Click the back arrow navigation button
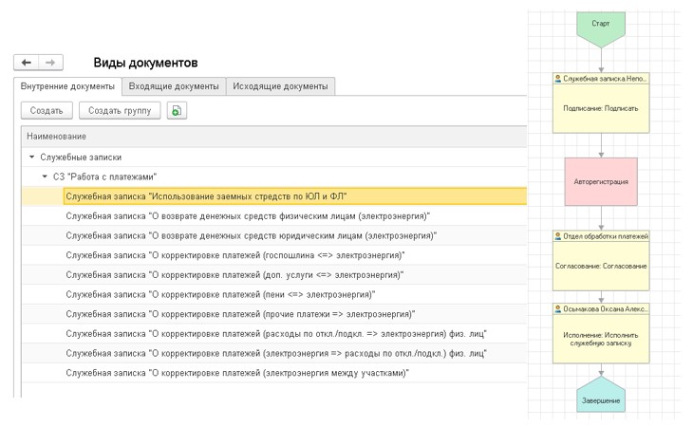693x427 pixels. (27, 63)
